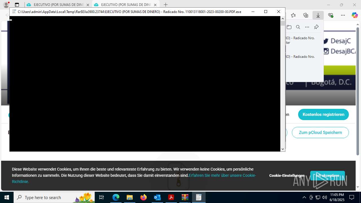Open volume control tray icon
The width and height of the screenshot is (361, 203).
point(324,197)
